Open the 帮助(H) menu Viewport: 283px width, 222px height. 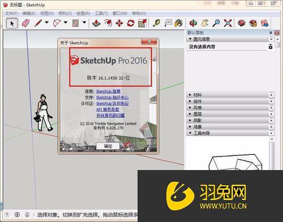pos(139,14)
